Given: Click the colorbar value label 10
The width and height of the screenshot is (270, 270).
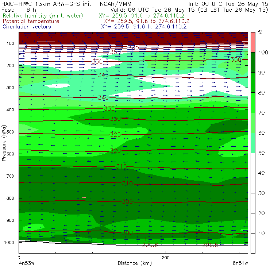Looking at the screenshot, I should coord(261,234).
